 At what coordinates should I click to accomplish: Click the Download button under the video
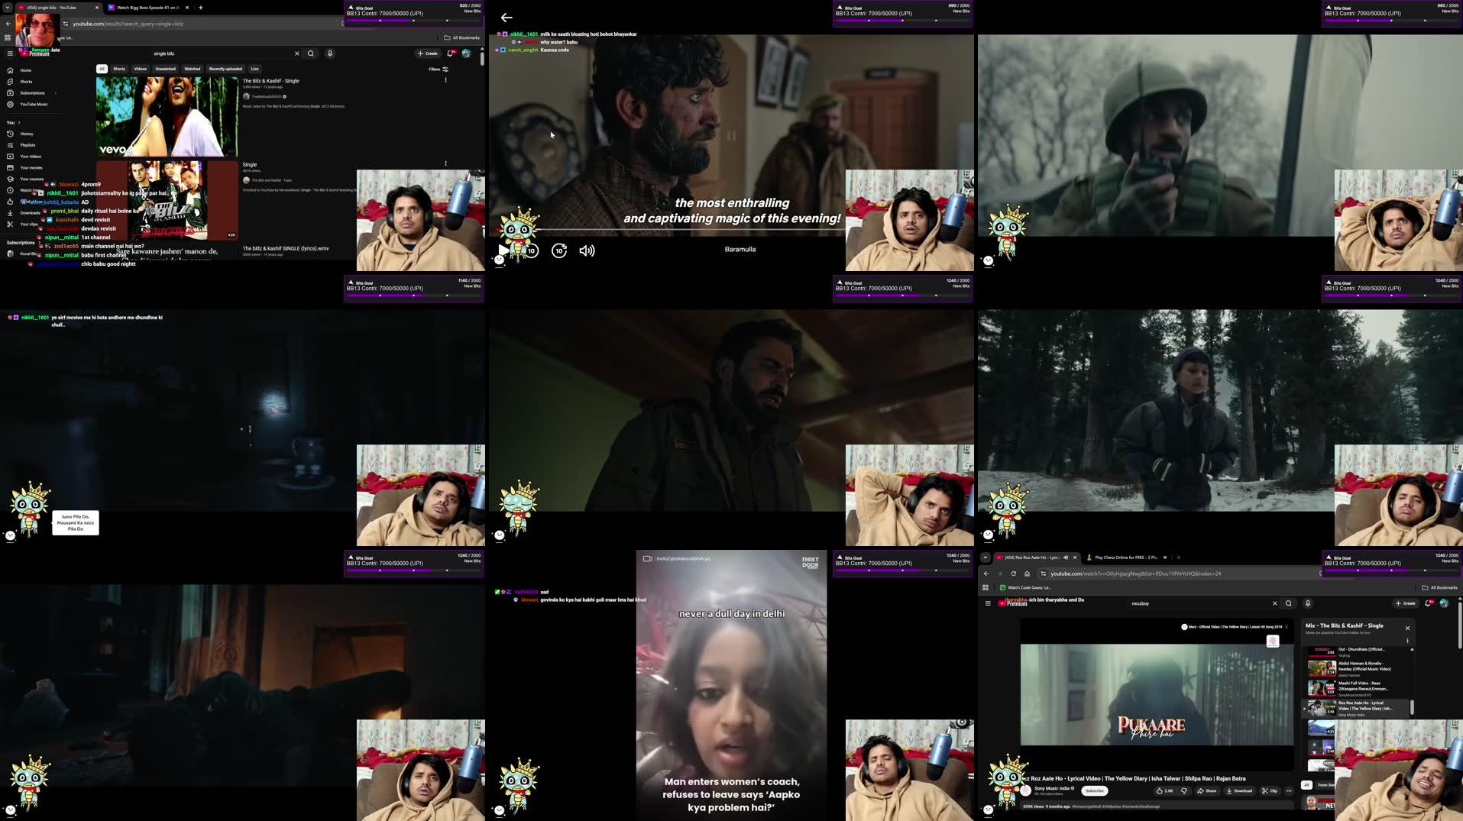pyautogui.click(x=1239, y=790)
